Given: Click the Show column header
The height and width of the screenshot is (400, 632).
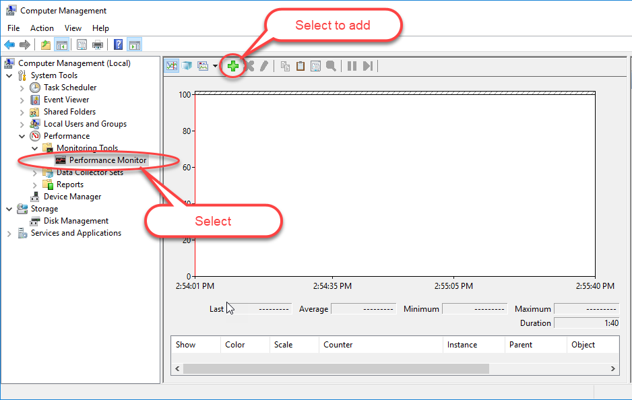Looking at the screenshot, I should pos(196,345).
